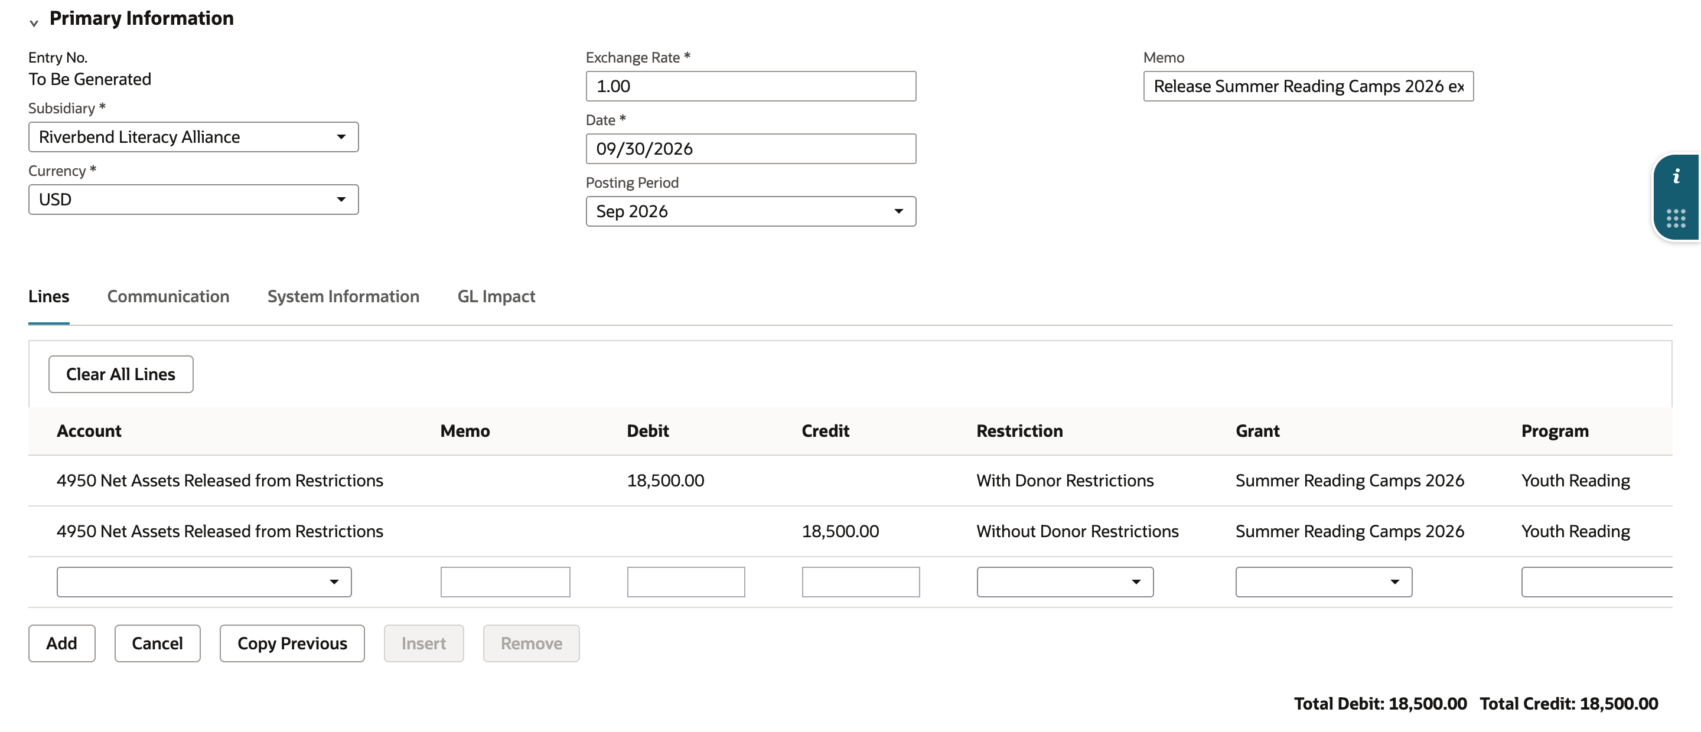Select the 18,500.00 debit cell
The width and height of the screenshot is (1701, 732).
click(666, 481)
